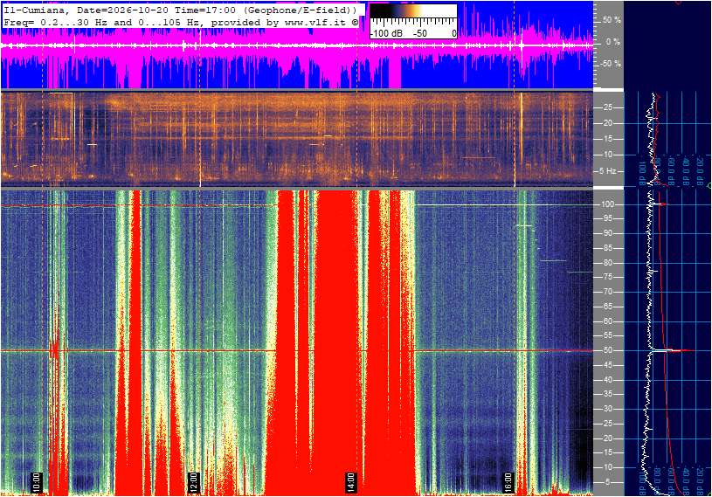This screenshot has height=497, width=712.
Task: Click the 25 tick on the 0–30 Hz scale
Action: 607,107
